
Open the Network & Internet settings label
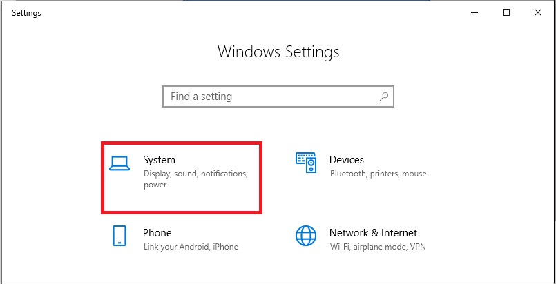pos(373,233)
